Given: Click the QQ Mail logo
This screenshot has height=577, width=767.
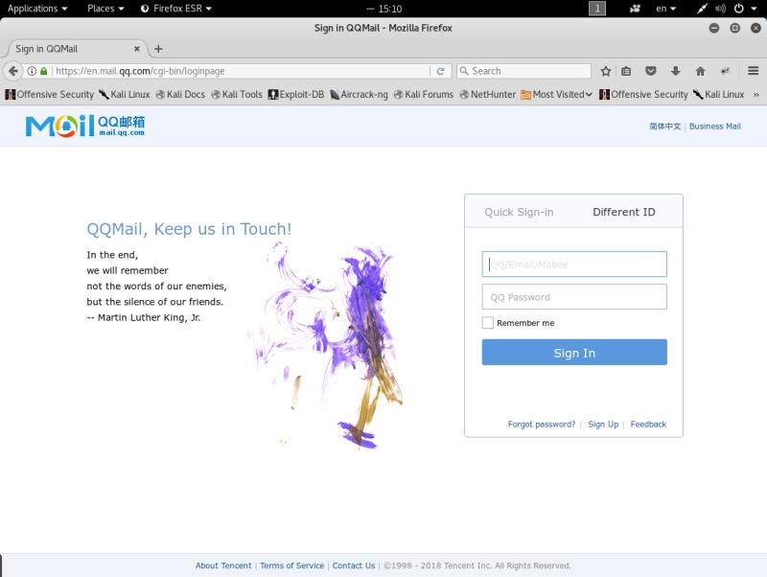Looking at the screenshot, I should (x=85, y=126).
